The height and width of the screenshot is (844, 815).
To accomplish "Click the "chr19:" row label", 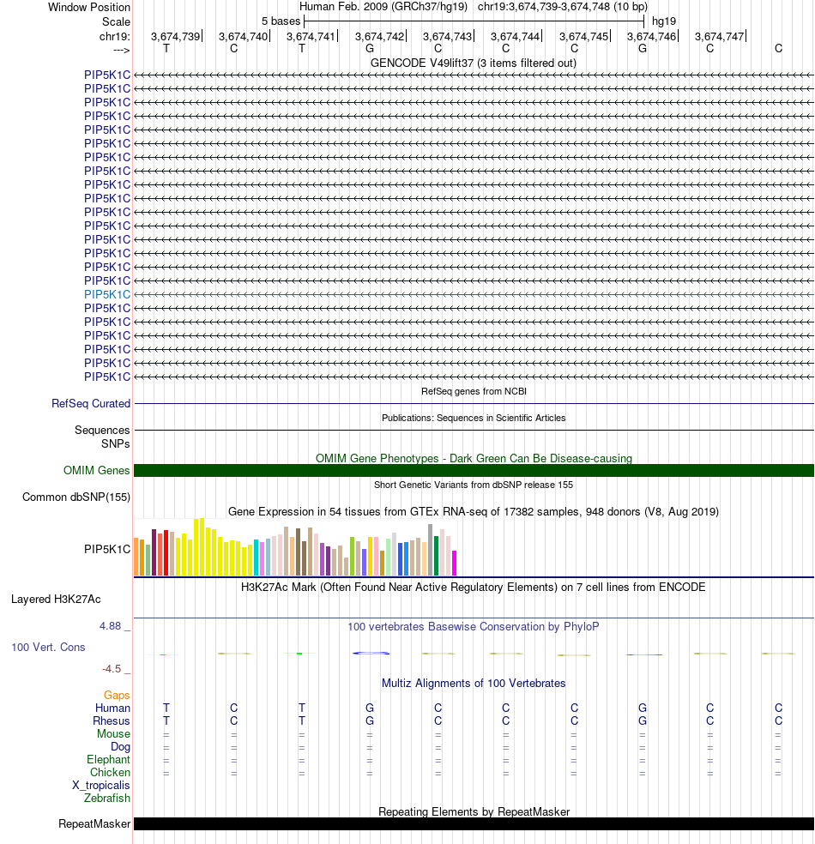I will coord(115,36).
